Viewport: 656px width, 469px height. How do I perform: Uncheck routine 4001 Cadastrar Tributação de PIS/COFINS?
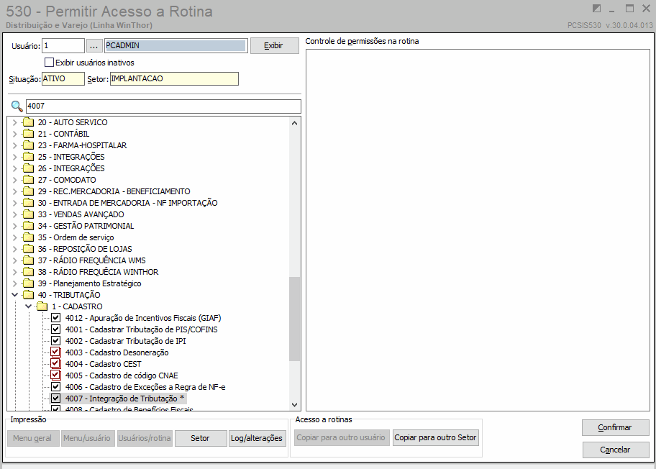click(55, 329)
